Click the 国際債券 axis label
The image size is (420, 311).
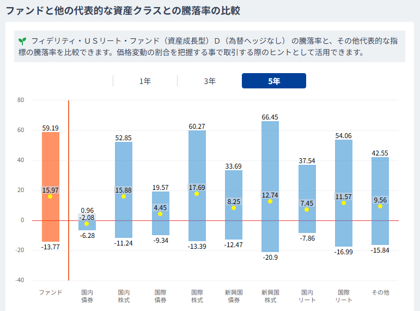pyautogui.click(x=161, y=296)
